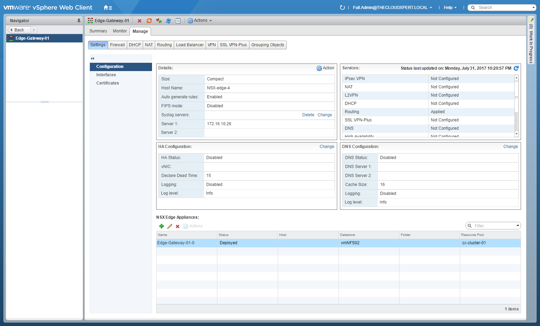Click the orange refresh arrows toolbar icon
The width and height of the screenshot is (540, 326).
click(x=149, y=21)
